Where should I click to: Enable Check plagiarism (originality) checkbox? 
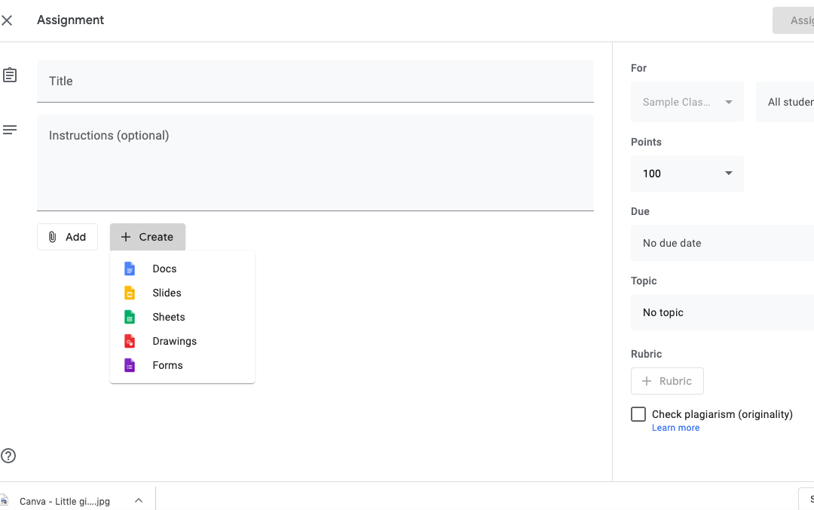pyautogui.click(x=638, y=414)
